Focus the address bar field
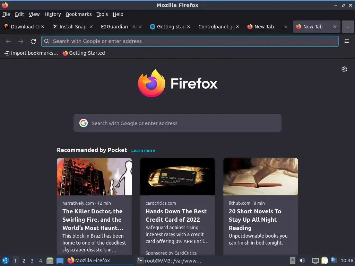 coord(190,41)
